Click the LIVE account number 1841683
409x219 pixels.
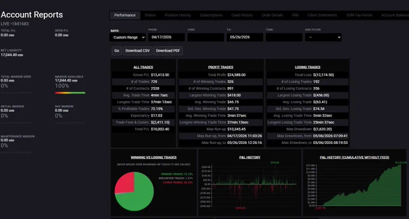point(14,24)
